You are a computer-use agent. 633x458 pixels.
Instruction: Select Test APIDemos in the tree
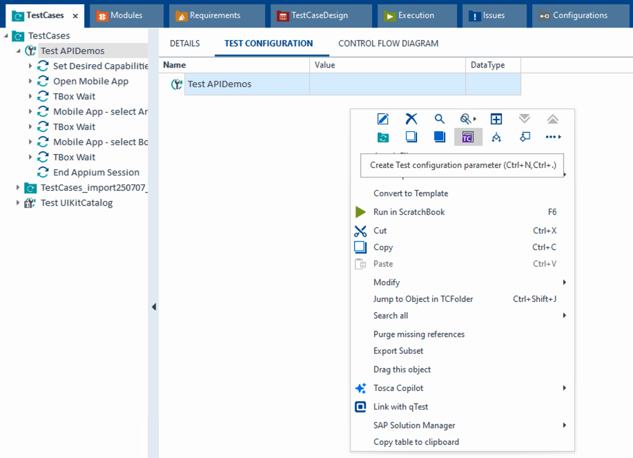(x=72, y=51)
